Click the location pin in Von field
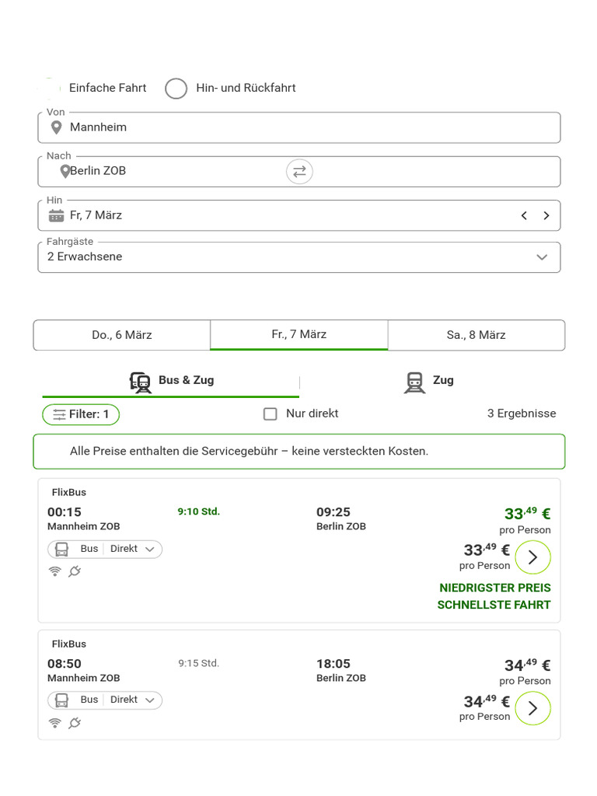 pyautogui.click(x=56, y=127)
